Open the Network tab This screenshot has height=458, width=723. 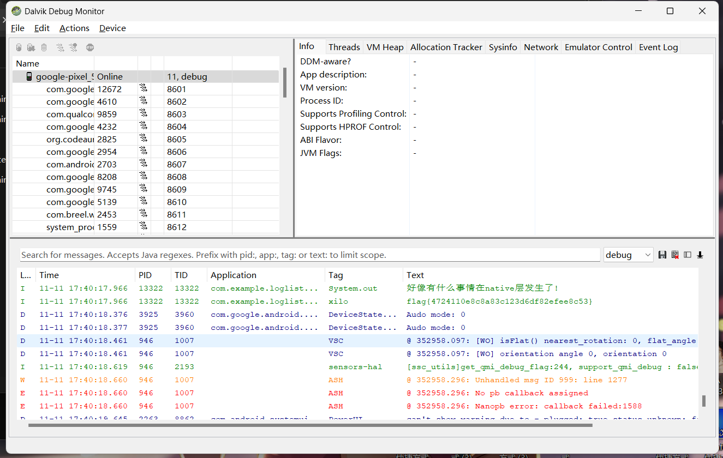click(x=541, y=47)
